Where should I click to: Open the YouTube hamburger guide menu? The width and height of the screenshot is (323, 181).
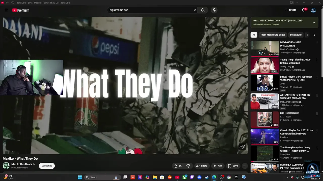[x=6, y=10]
